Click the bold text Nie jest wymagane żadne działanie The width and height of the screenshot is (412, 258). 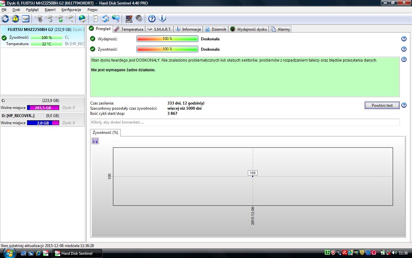(123, 70)
